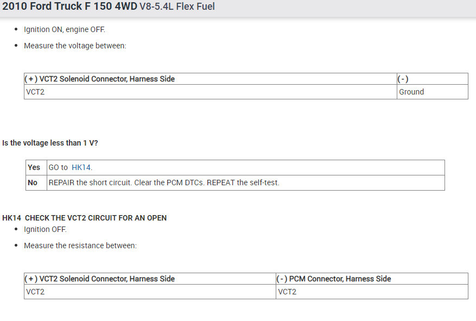Click the '(-) PCM Connector, Harness Side' header

click(x=334, y=279)
